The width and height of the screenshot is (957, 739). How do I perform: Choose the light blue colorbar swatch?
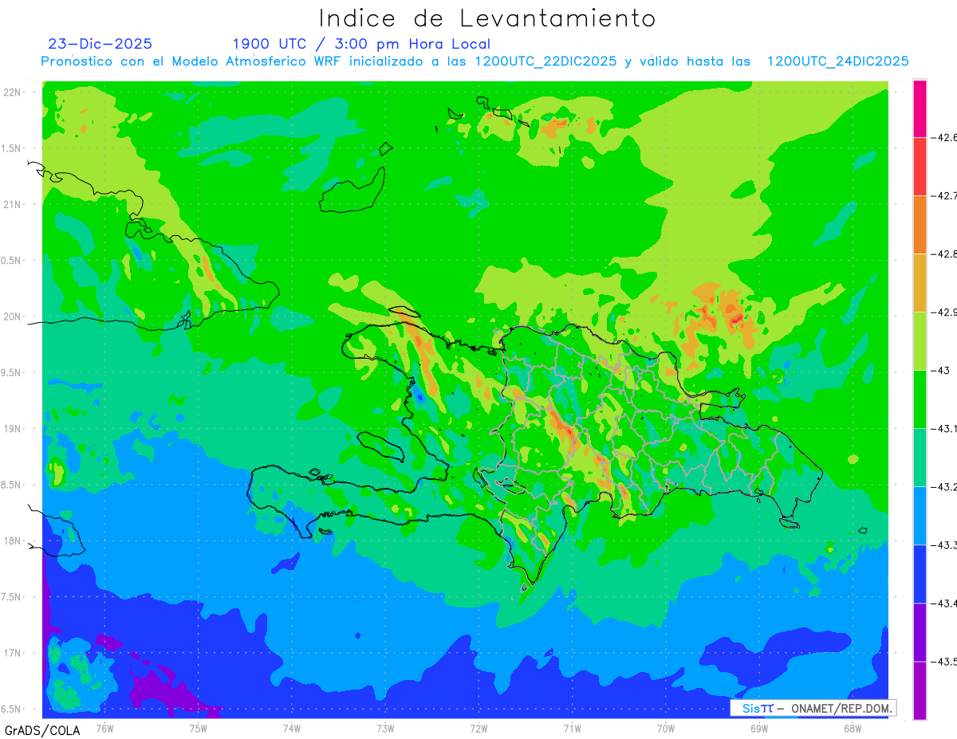(x=920, y=515)
